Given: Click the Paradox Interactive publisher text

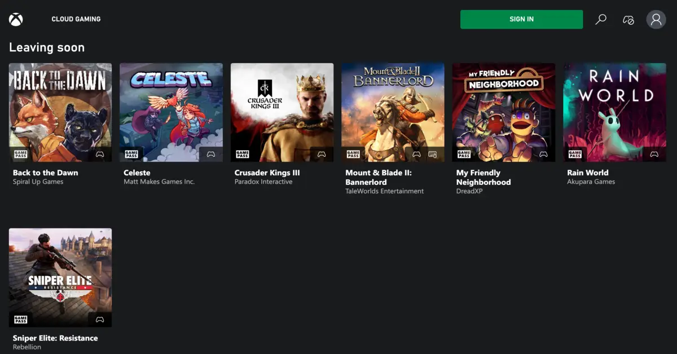Looking at the screenshot, I should click(x=263, y=182).
